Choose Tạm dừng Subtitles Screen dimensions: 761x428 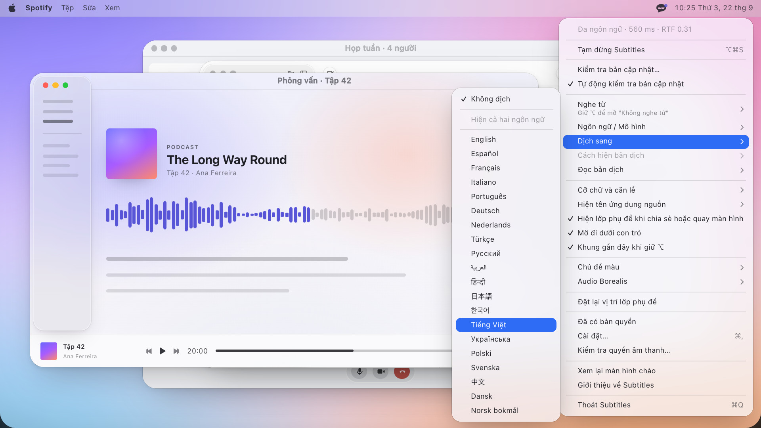pyautogui.click(x=656, y=50)
